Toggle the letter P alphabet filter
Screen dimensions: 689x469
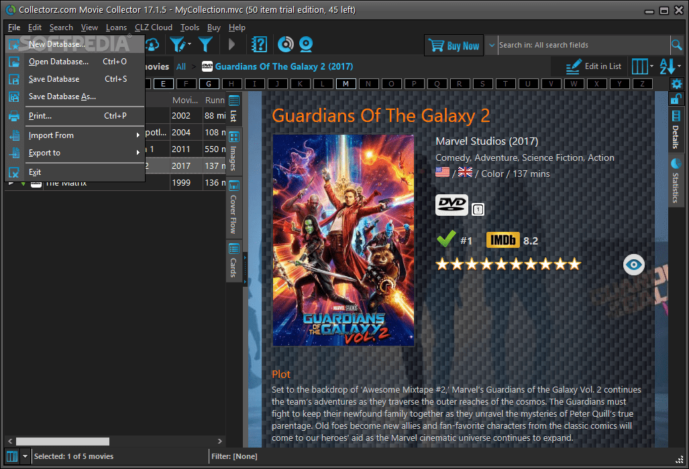[x=414, y=83]
